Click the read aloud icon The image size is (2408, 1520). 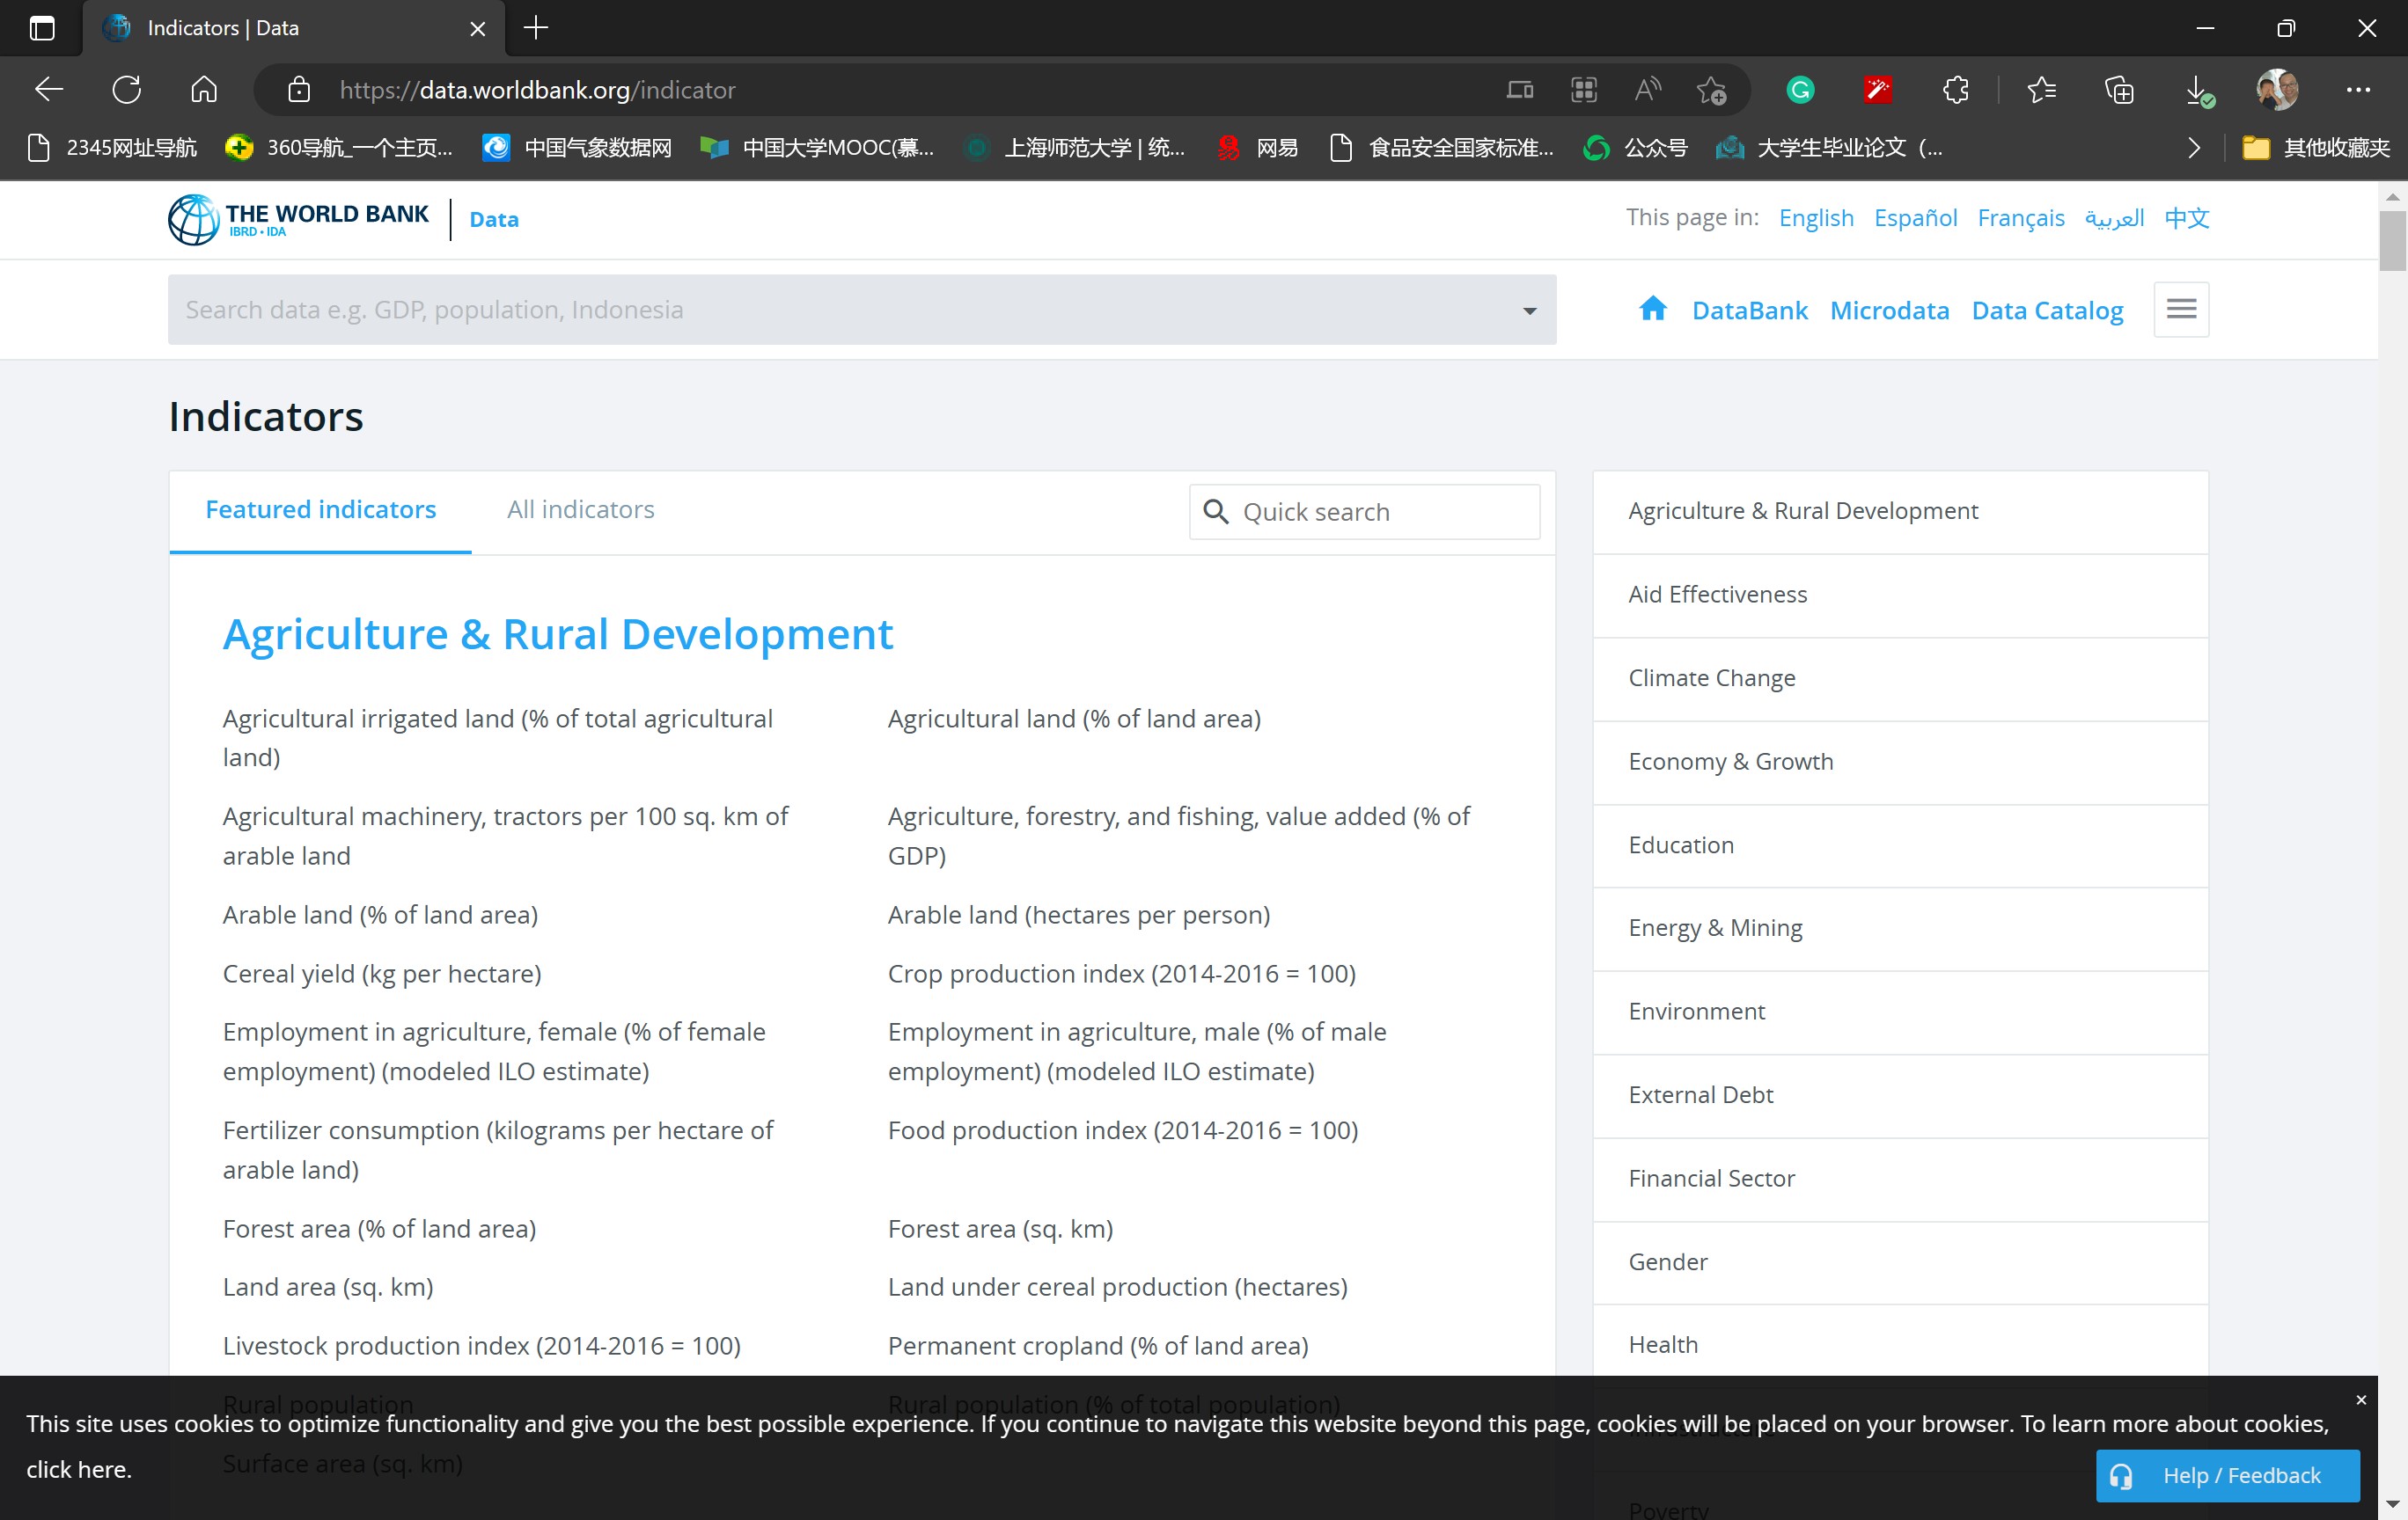click(x=1647, y=90)
